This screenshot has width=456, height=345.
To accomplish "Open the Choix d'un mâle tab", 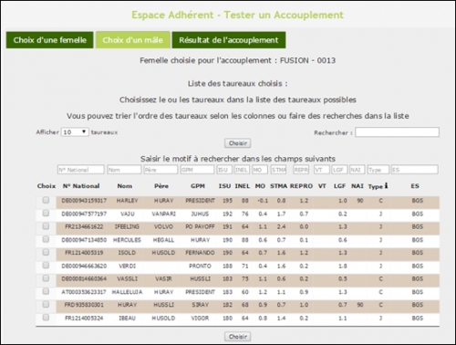I will 132,40.
